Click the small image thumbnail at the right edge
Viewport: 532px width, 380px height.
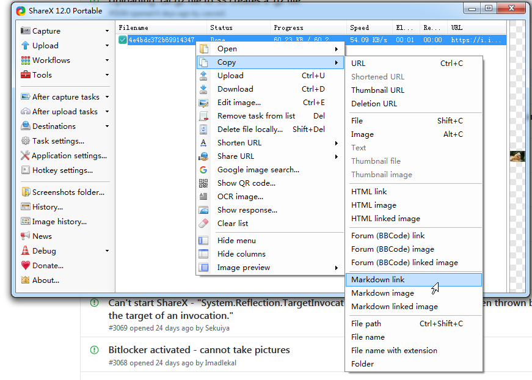(x=517, y=155)
